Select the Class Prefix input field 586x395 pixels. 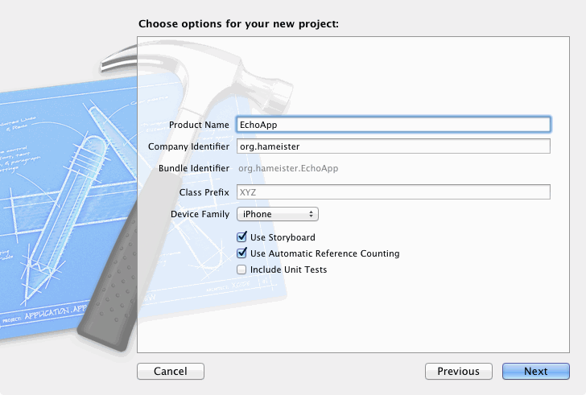click(x=392, y=191)
